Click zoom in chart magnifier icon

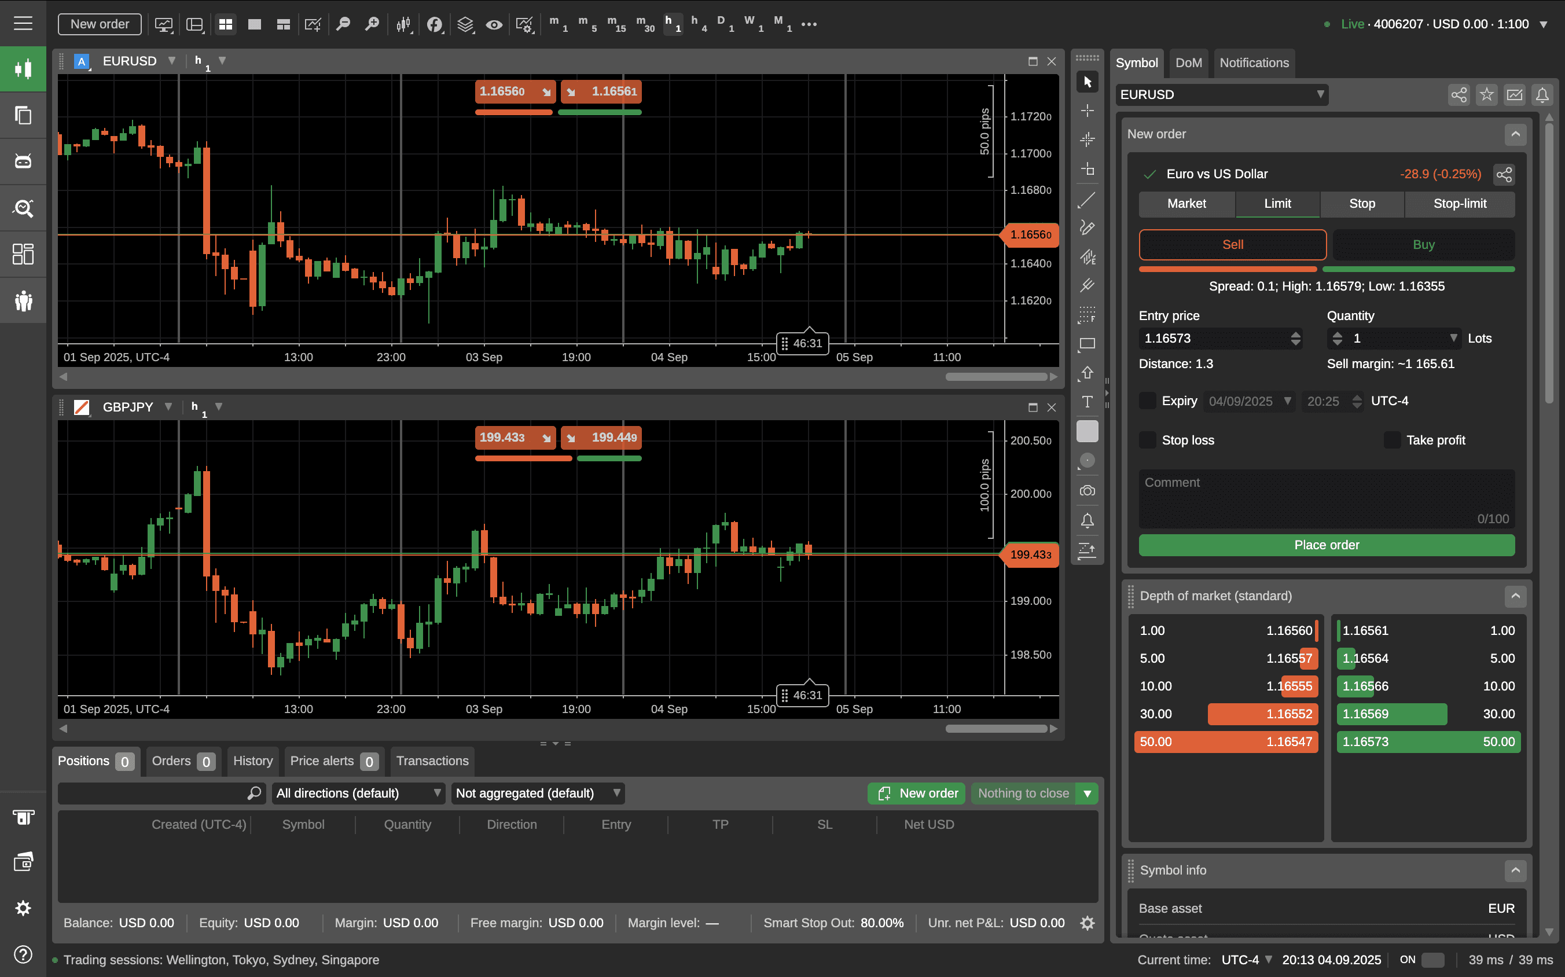coord(372,24)
